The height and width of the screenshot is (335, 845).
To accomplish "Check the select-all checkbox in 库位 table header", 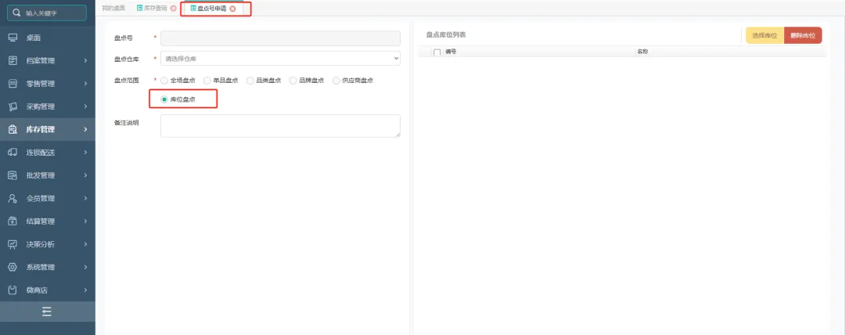I will [437, 52].
